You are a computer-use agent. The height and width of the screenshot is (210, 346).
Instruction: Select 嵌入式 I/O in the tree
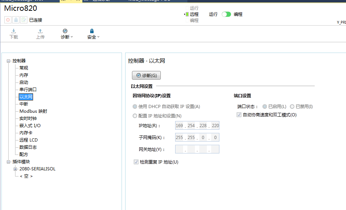30,126
